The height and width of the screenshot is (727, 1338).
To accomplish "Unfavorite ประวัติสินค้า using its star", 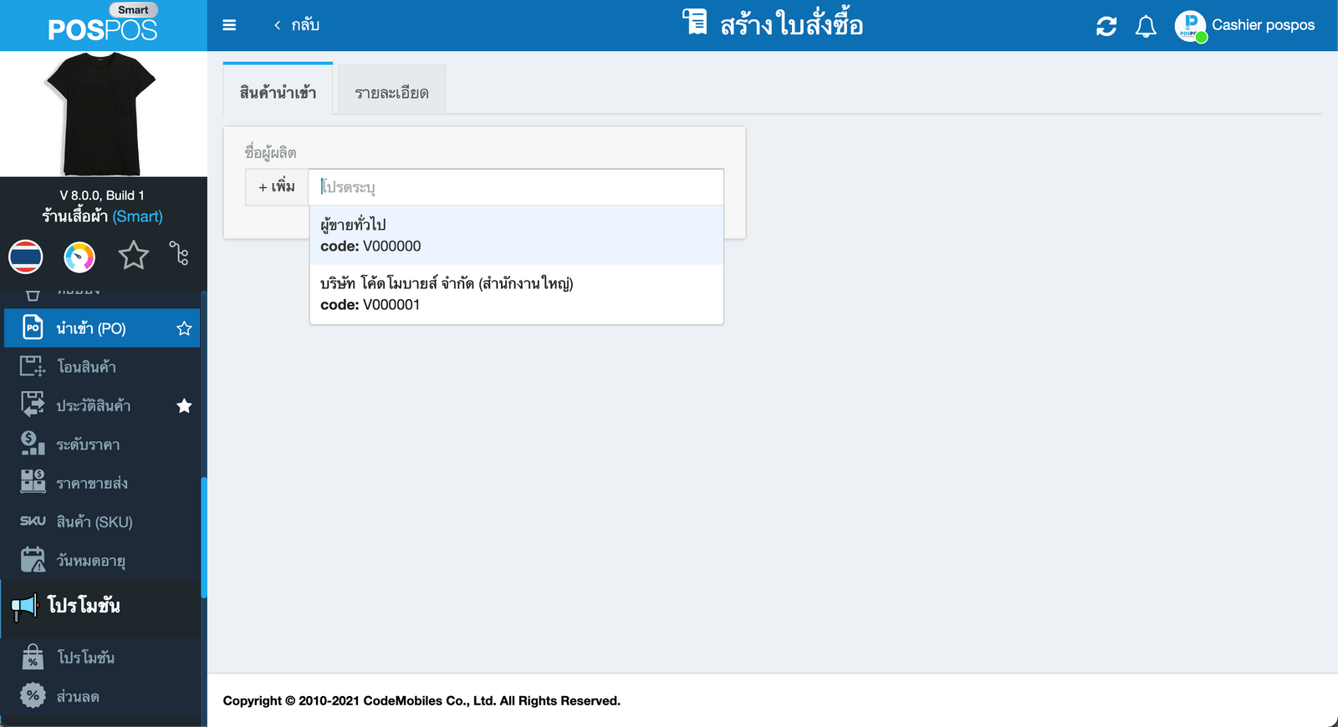I will tap(184, 406).
